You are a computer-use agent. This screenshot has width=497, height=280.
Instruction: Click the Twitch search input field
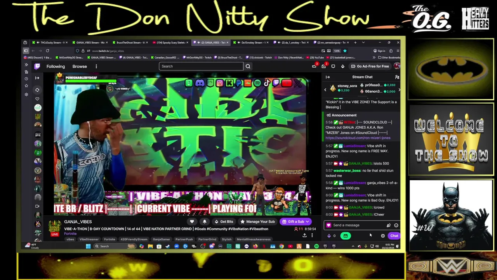point(201,66)
